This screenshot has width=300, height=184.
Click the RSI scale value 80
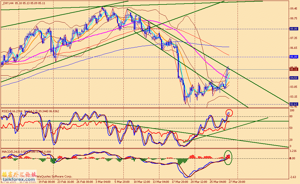[x=291, y=116]
